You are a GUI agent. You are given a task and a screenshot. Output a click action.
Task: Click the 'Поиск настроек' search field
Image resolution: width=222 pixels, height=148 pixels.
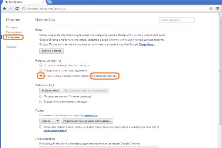(x=174, y=20)
